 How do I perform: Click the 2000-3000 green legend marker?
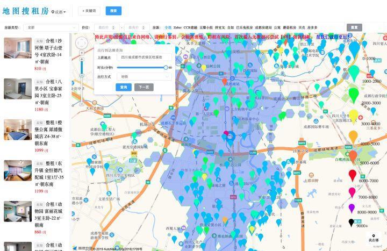(x=354, y=95)
